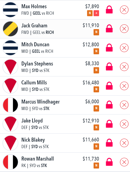Lock Dylan Stephens in the lineup
The height and width of the screenshot is (172, 130).
[x=109, y=67]
